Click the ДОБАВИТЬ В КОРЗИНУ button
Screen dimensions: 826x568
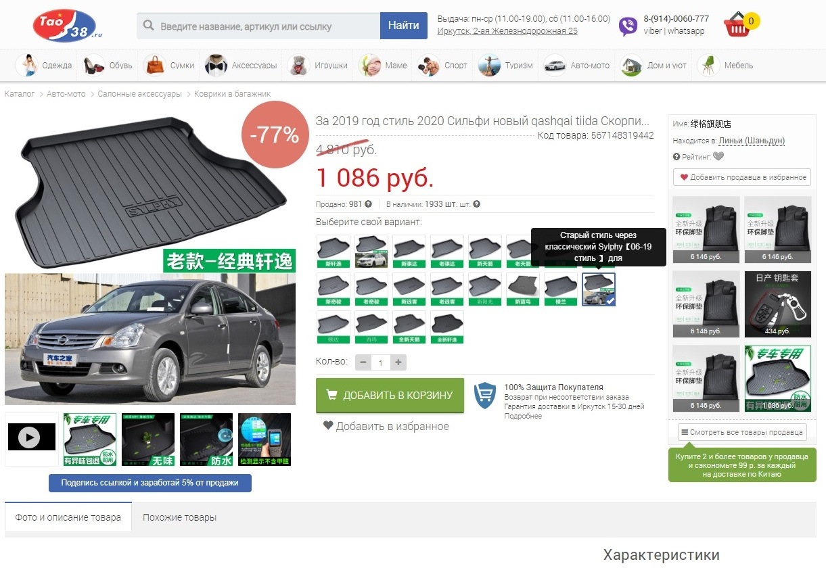coord(390,395)
